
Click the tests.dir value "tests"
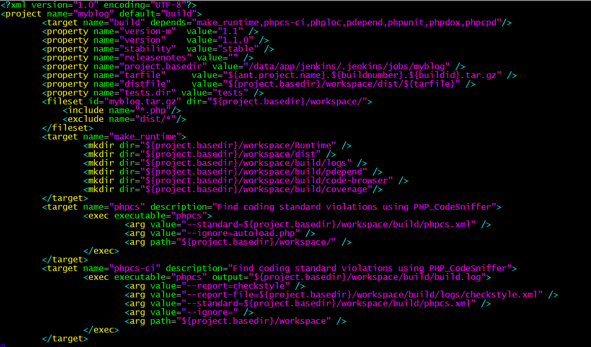230,92
